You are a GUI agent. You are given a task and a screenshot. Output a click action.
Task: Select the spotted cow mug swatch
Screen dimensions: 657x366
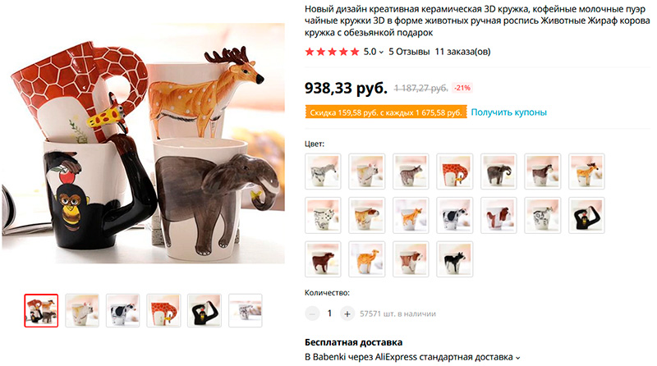[455, 215]
